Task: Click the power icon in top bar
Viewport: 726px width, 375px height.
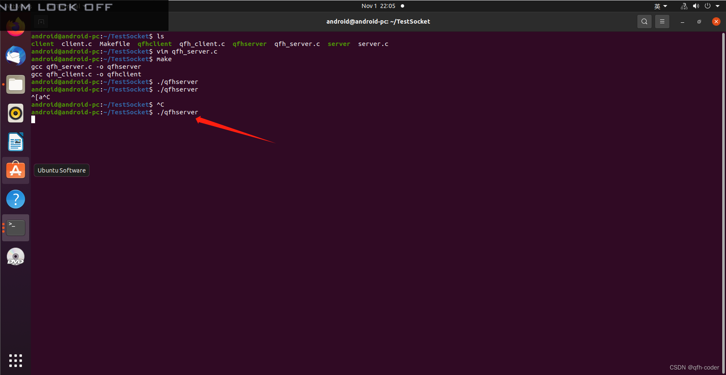Action: point(707,6)
